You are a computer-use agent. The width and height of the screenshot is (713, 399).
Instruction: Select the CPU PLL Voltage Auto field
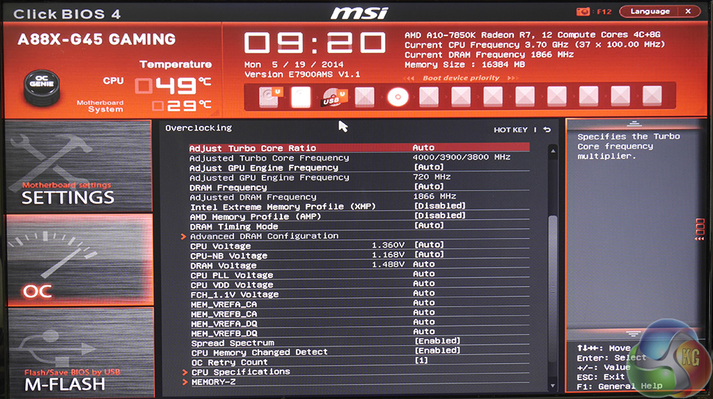click(x=424, y=274)
